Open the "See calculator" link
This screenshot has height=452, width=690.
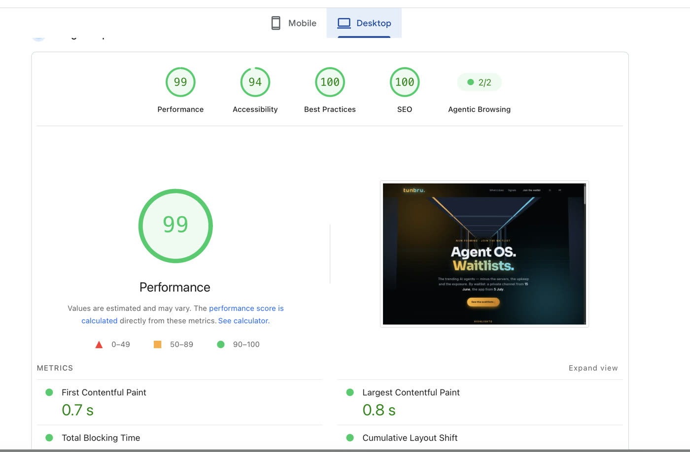243,321
